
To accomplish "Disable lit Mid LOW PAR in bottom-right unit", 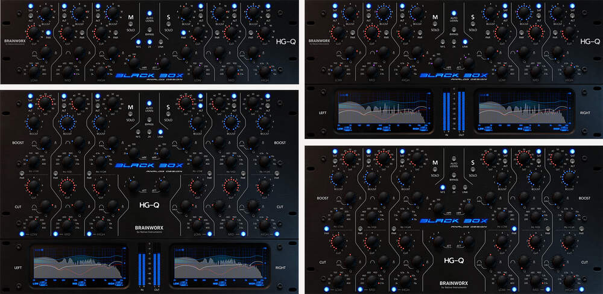I will [326, 229].
